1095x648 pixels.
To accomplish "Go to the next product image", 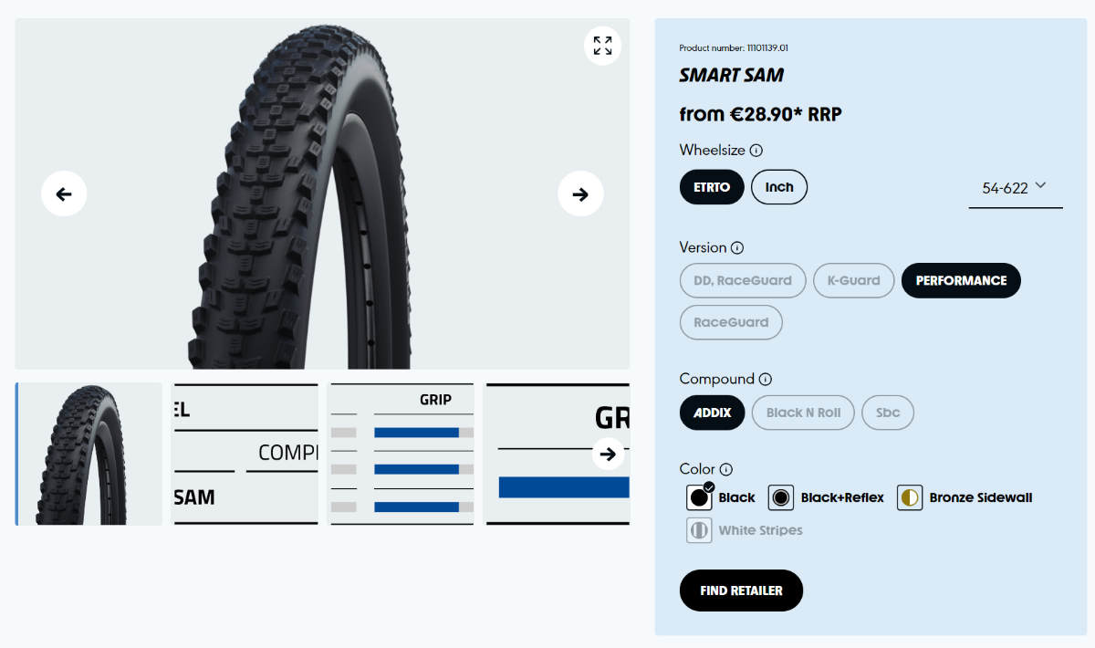I will pos(580,193).
